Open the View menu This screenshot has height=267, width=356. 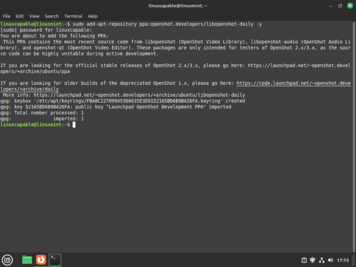[x=34, y=16]
